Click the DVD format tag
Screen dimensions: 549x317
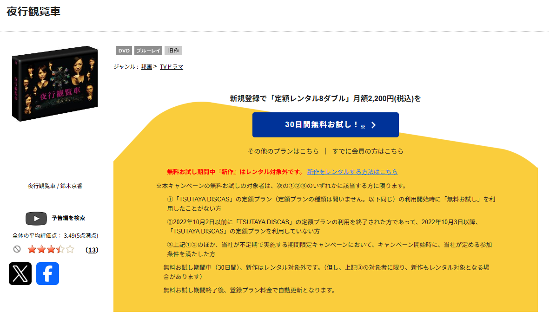click(124, 51)
